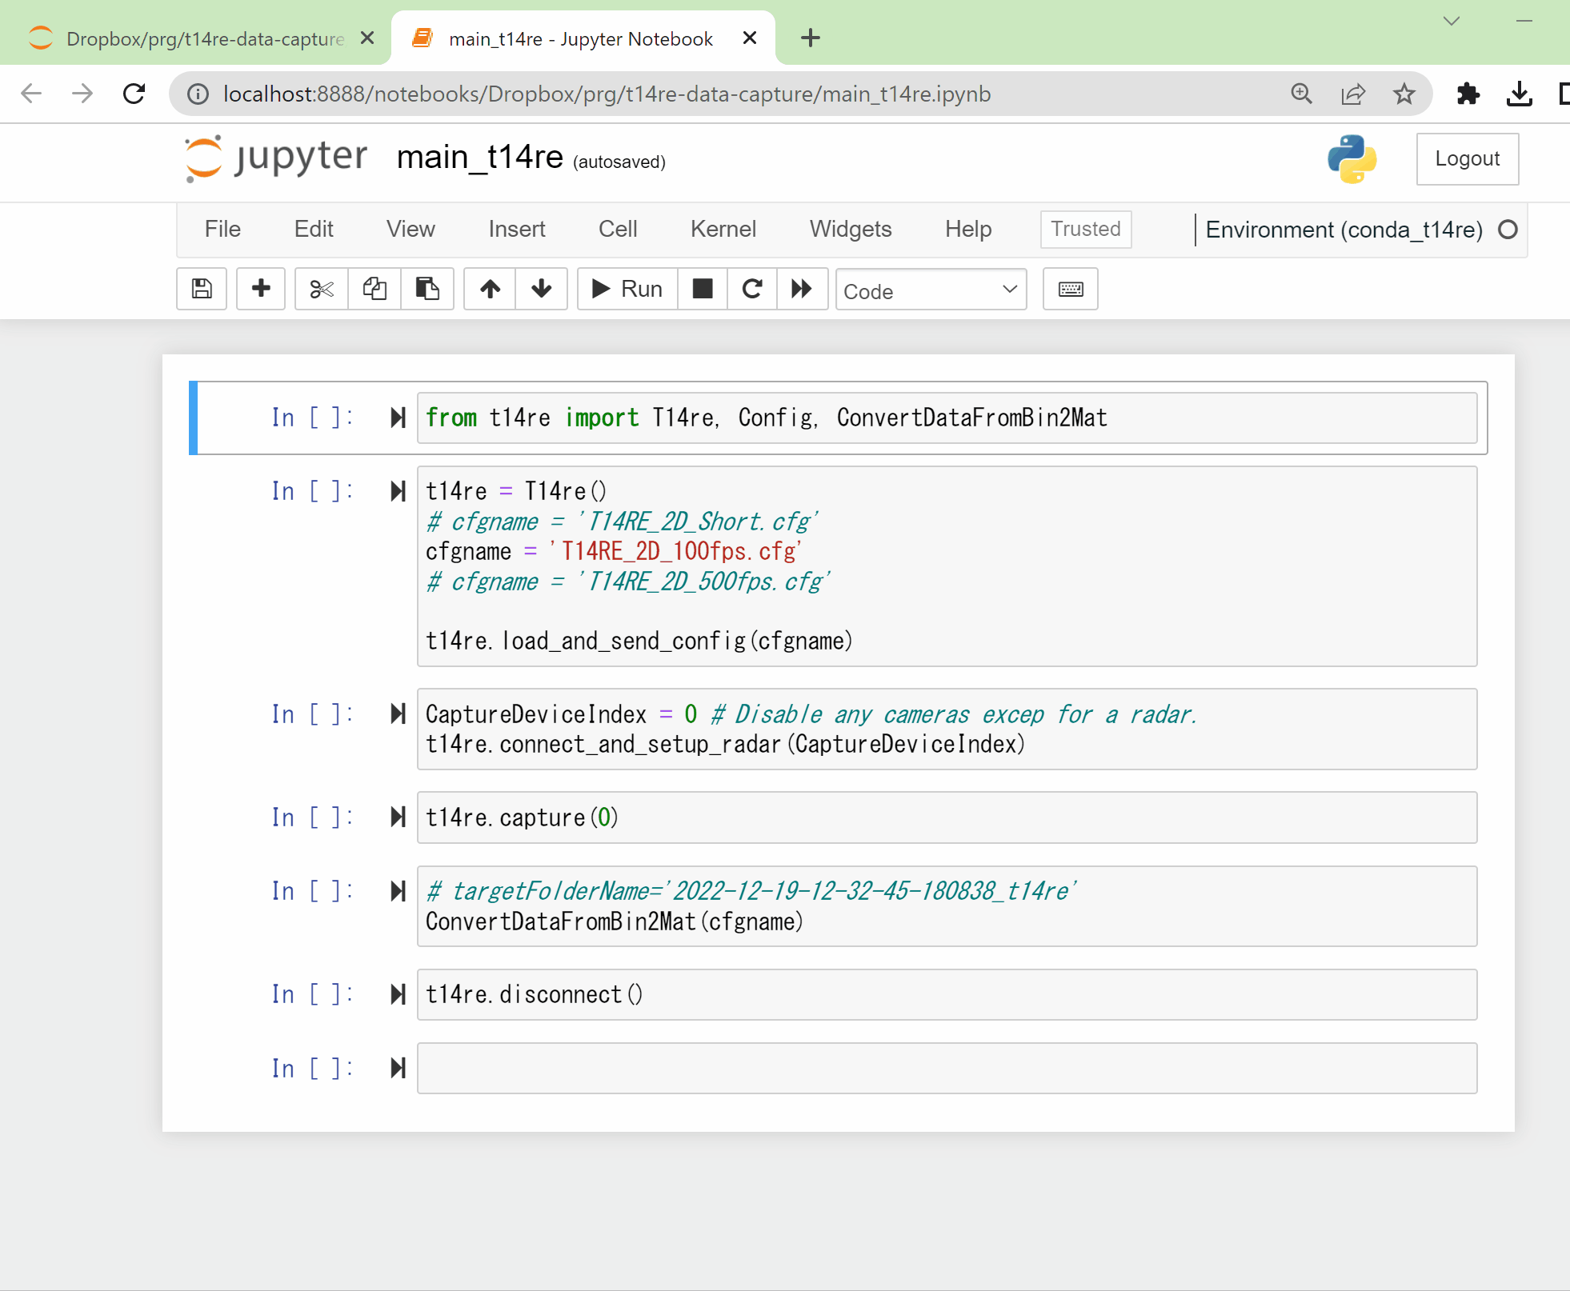Open the Code cell type dropdown
Viewport: 1570px width, 1291px height.
931,290
